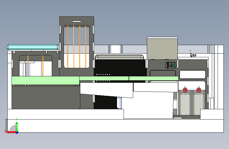Select the rounded gray lid above black appliance
This screenshot has height=149, width=229.
[119, 57]
